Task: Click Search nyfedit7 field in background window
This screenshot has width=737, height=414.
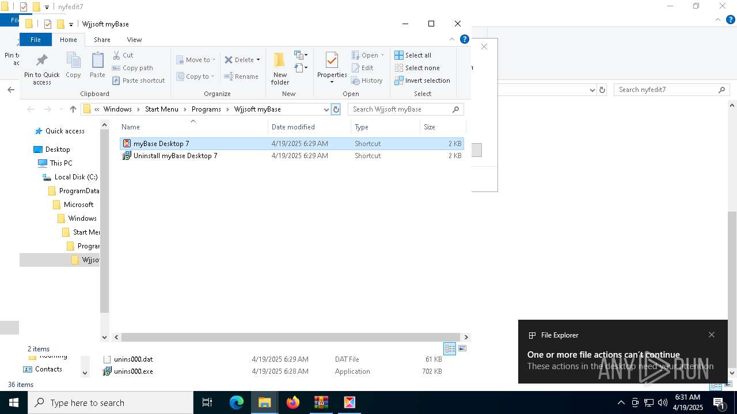Action: [671, 90]
